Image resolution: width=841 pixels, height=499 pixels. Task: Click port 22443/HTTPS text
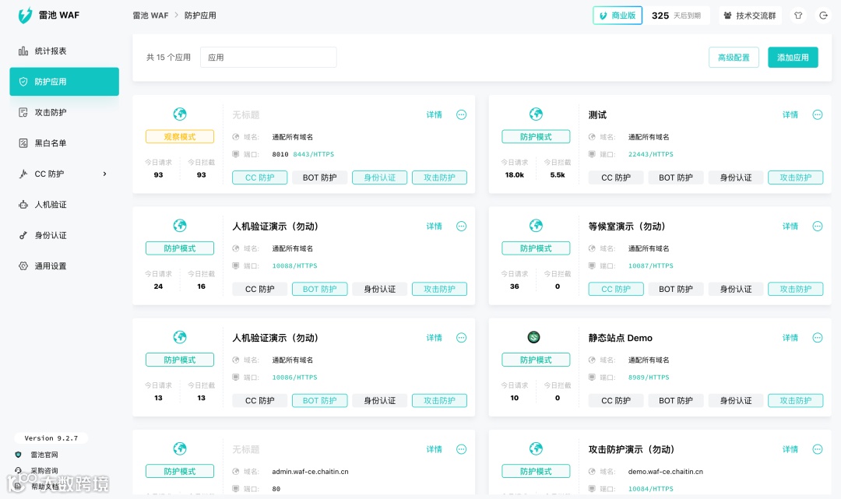click(650, 154)
